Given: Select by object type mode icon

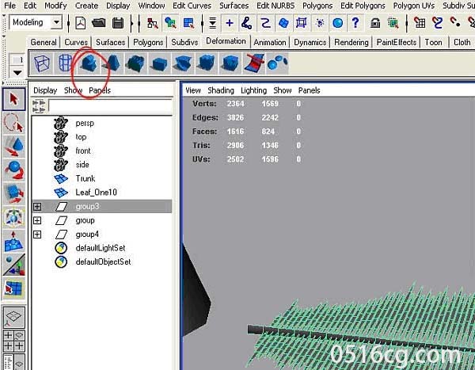Looking at the screenshot, I should (x=170, y=23).
